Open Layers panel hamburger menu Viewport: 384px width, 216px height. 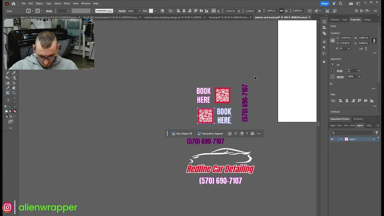(378, 125)
